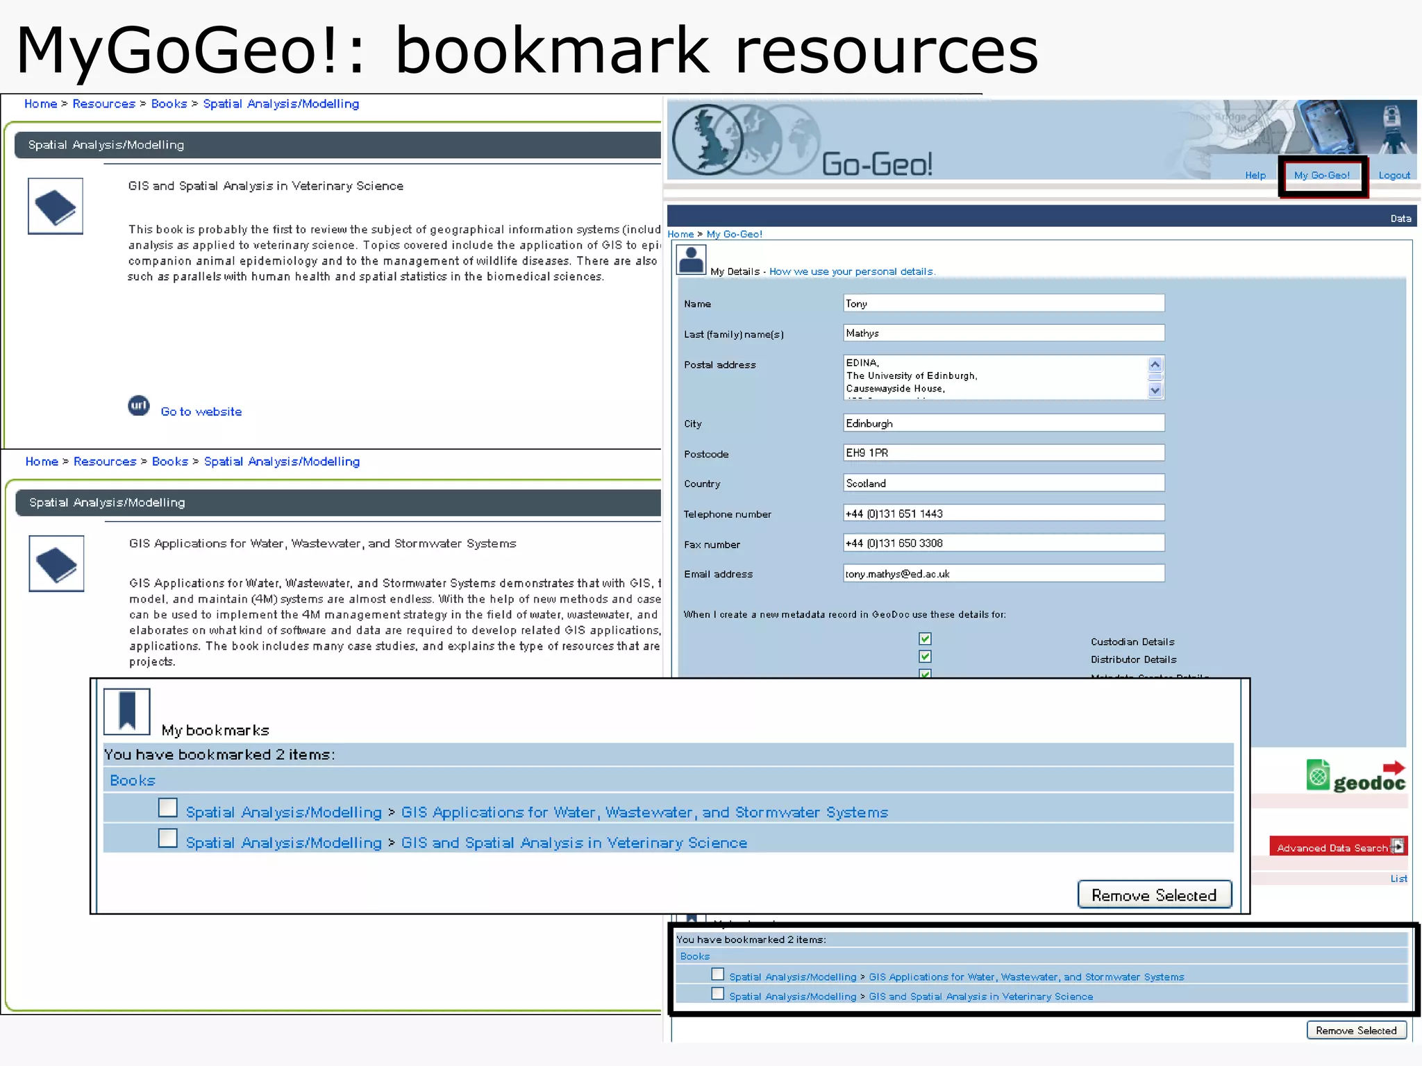Click Resources in the second breadcrumb row
This screenshot has width=1422, height=1066.
coord(105,462)
